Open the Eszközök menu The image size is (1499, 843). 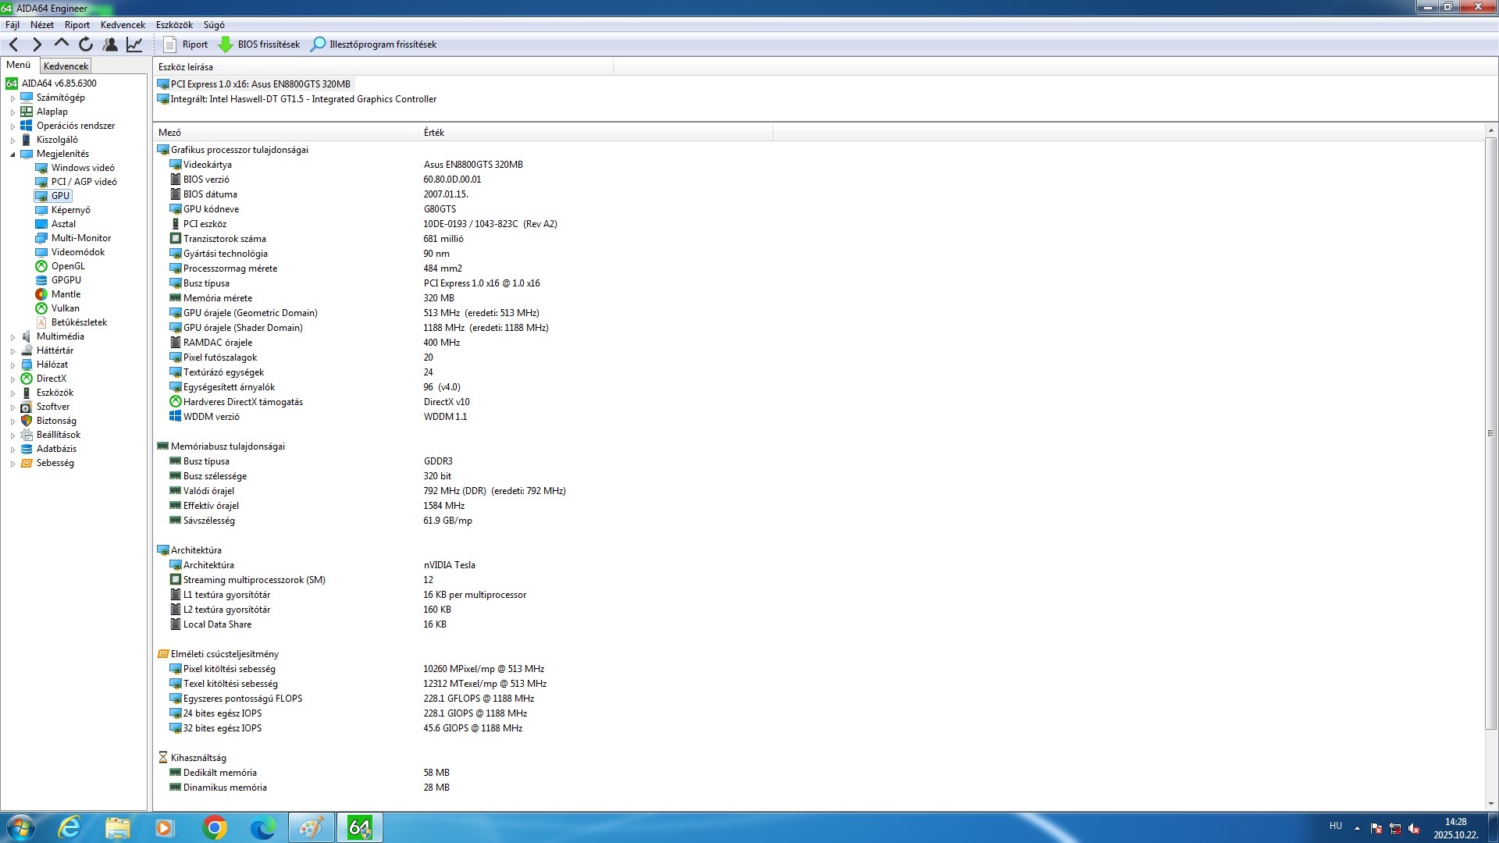click(173, 25)
